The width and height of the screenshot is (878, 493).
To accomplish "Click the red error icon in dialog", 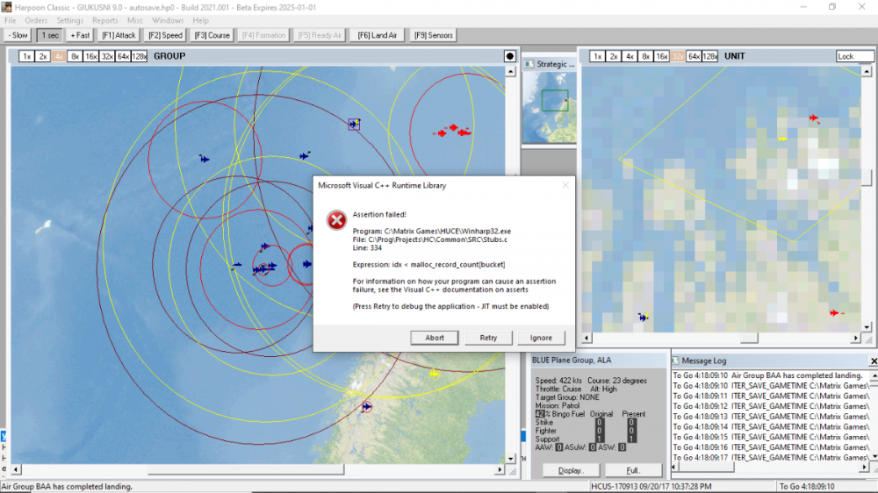I will tap(336, 220).
